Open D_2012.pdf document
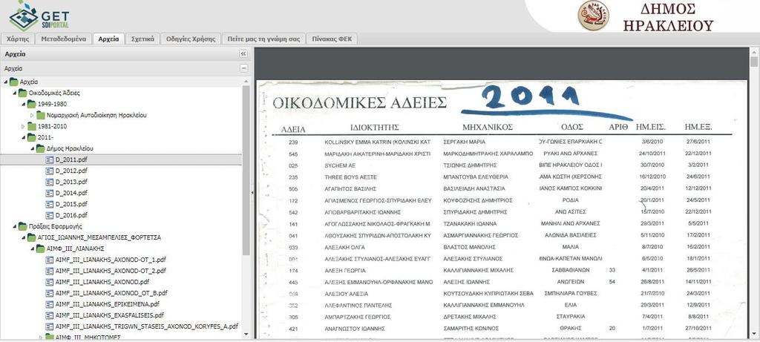The width and height of the screenshot is (760, 342). [x=71, y=171]
